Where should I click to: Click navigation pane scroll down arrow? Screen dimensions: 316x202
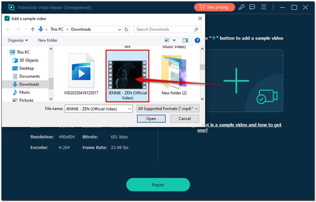[51, 99]
